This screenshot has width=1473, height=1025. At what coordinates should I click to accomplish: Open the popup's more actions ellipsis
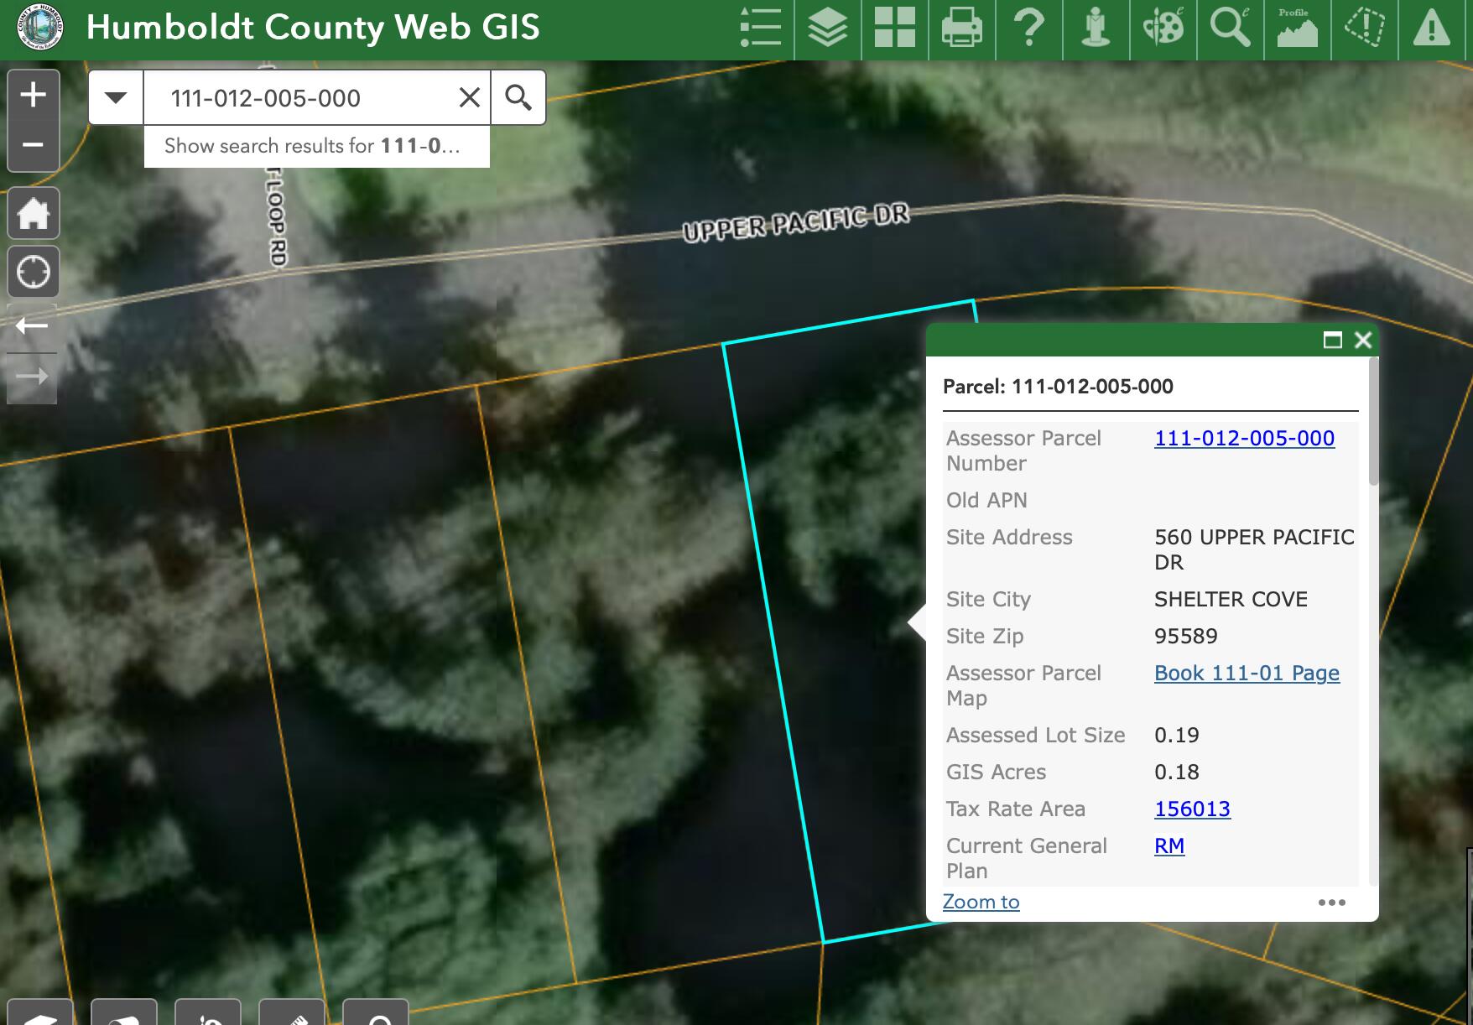(1331, 903)
